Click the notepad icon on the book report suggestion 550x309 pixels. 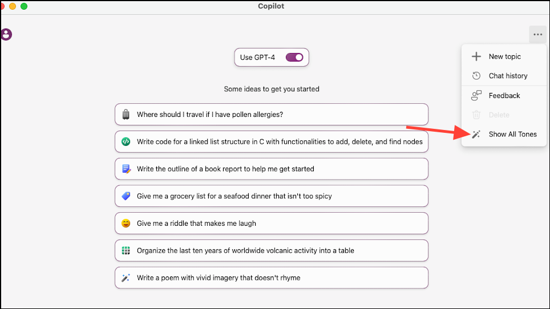click(x=126, y=169)
